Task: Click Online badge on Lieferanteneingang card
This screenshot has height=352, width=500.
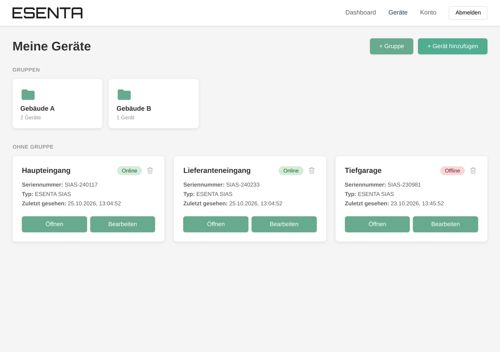Action: 291,171
